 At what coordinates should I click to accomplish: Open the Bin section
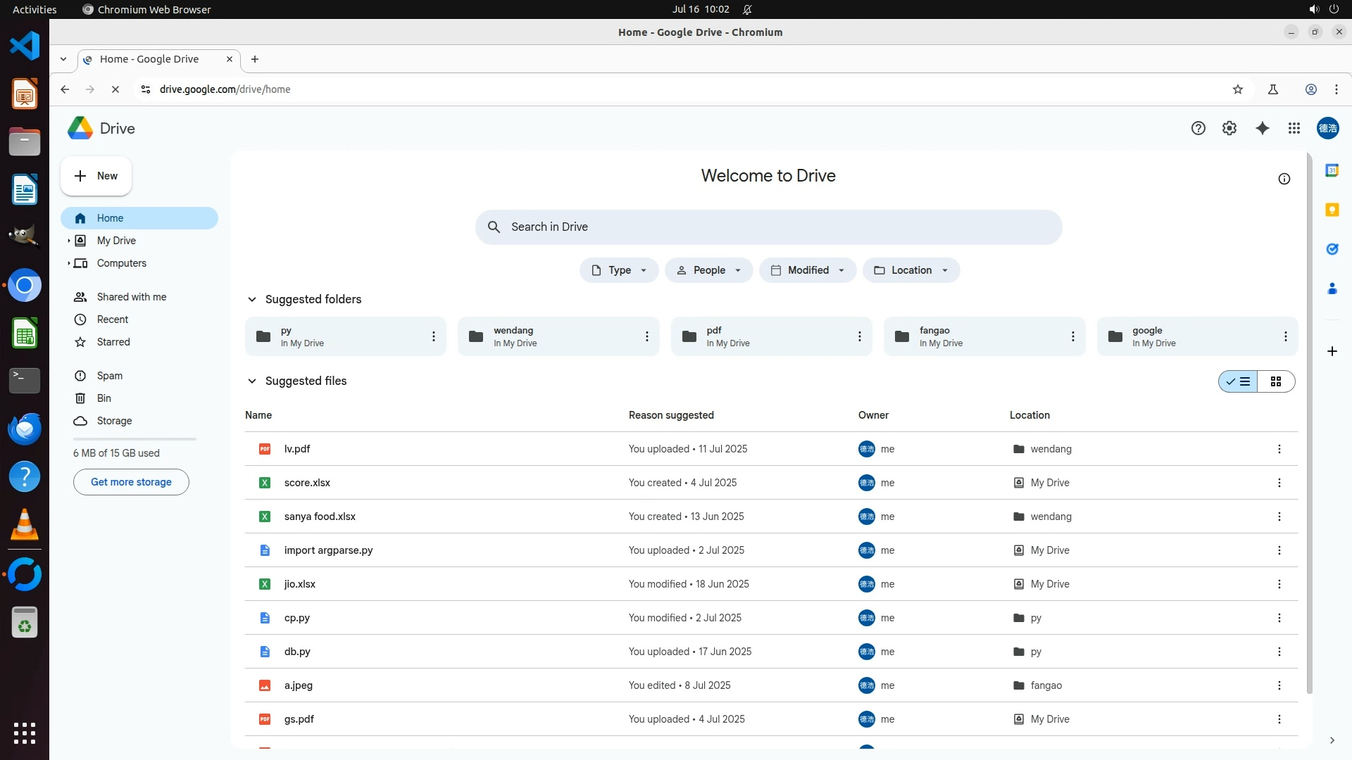[104, 398]
